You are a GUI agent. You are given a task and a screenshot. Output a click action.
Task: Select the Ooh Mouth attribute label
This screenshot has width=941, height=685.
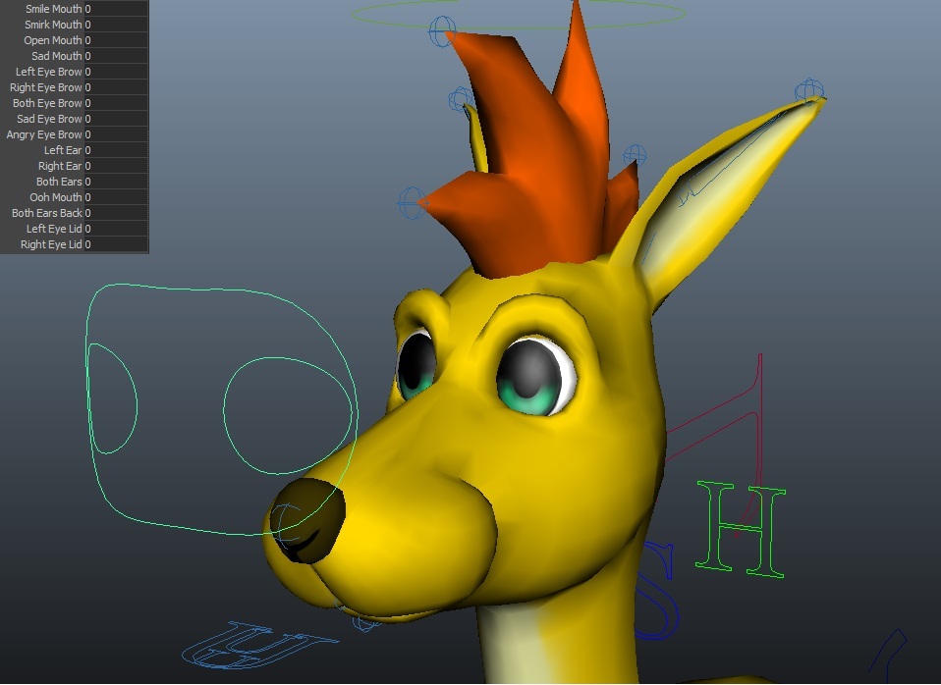pyautogui.click(x=56, y=196)
